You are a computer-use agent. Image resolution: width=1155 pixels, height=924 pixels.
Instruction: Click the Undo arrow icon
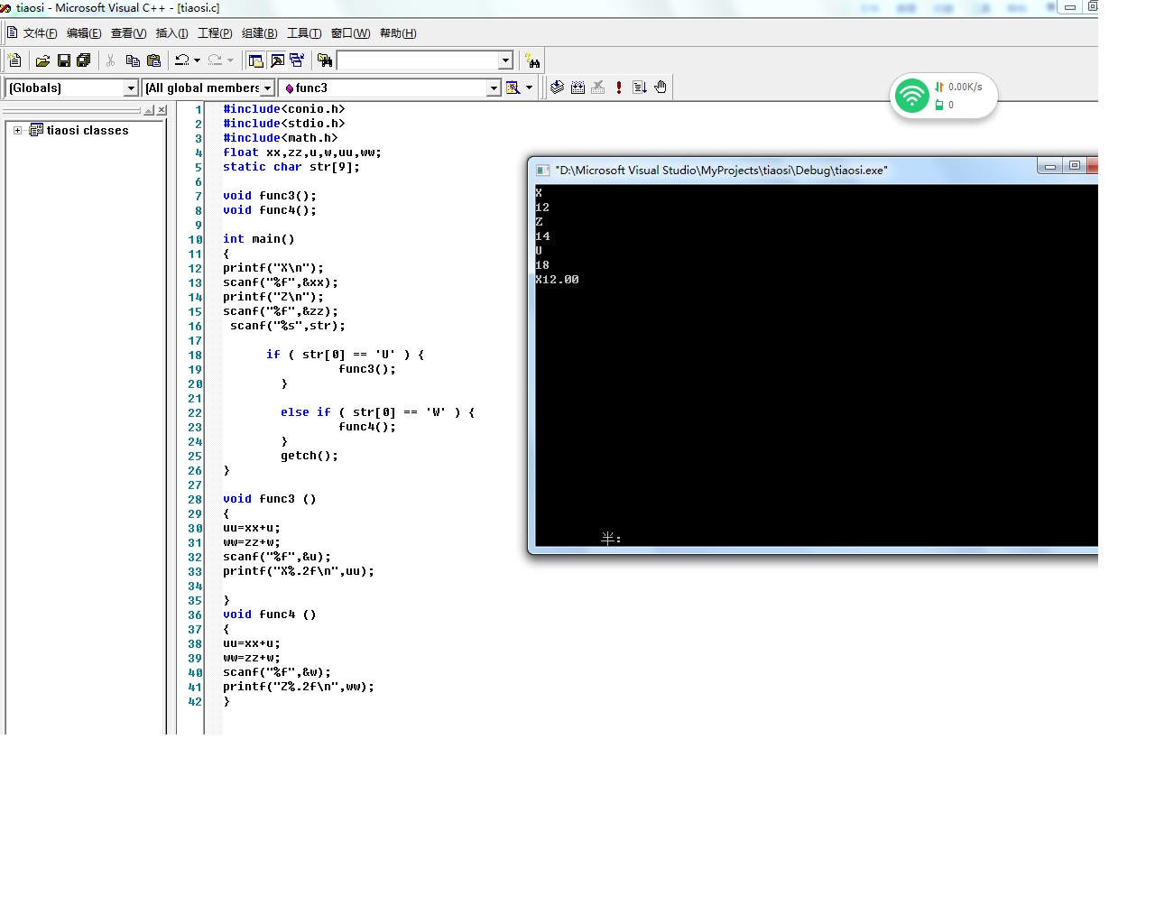[182, 60]
